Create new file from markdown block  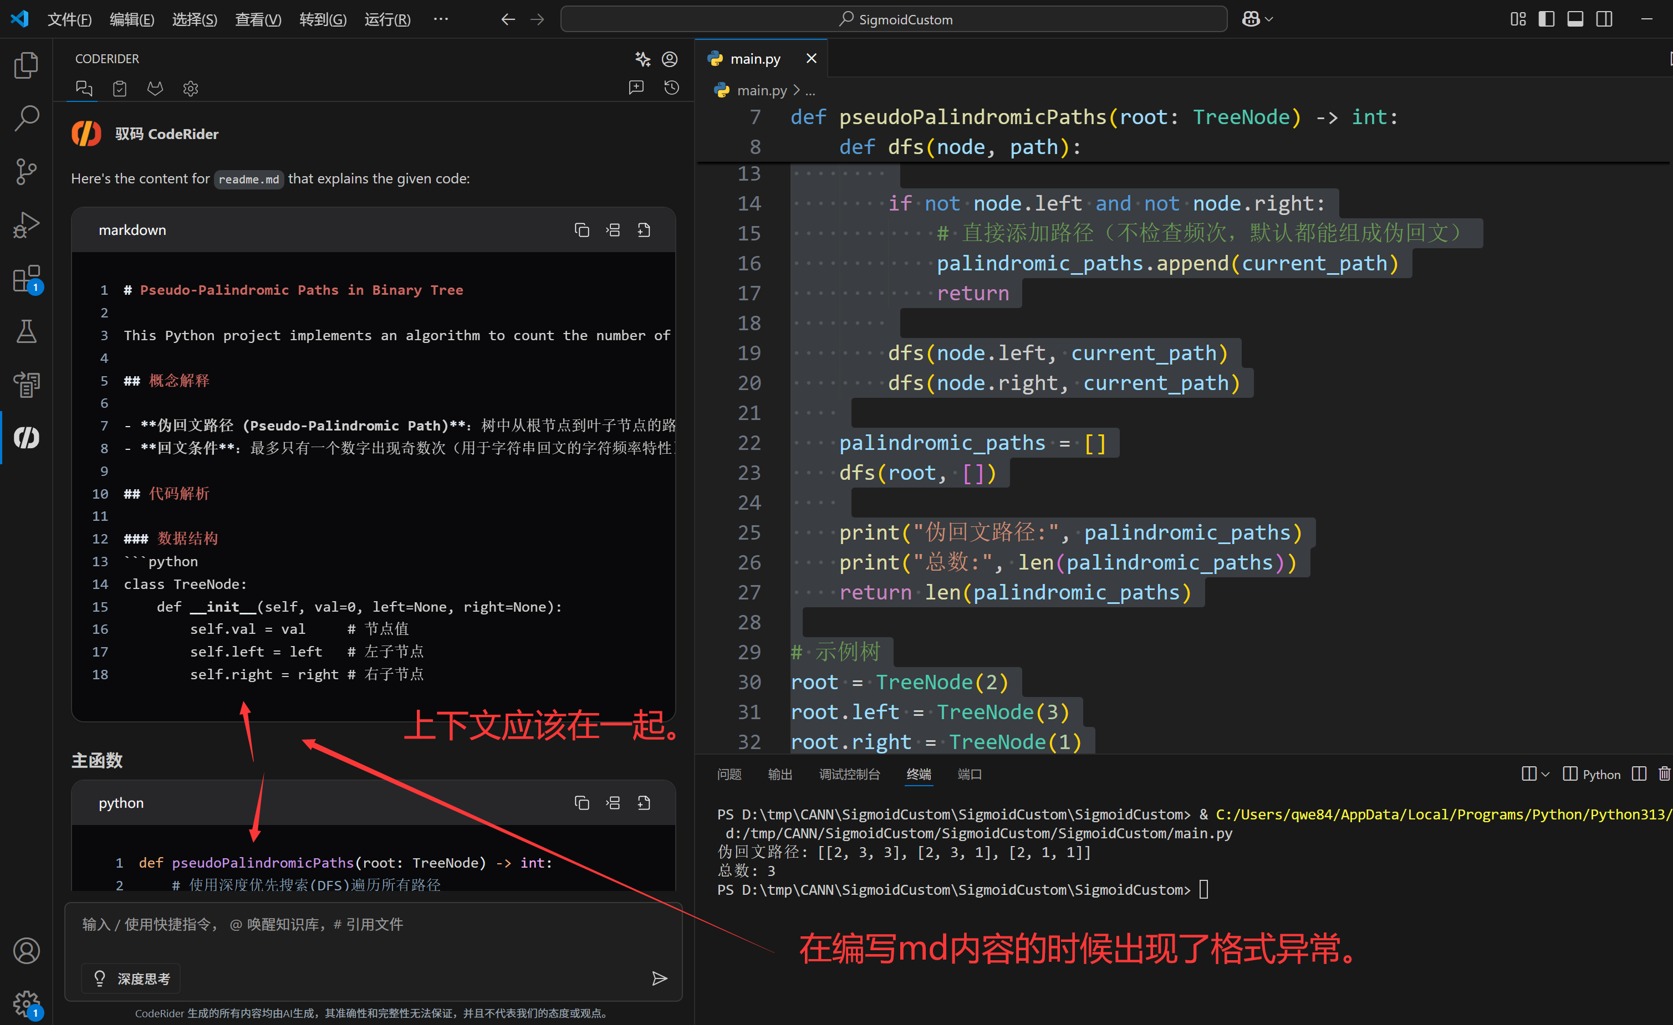tap(644, 230)
